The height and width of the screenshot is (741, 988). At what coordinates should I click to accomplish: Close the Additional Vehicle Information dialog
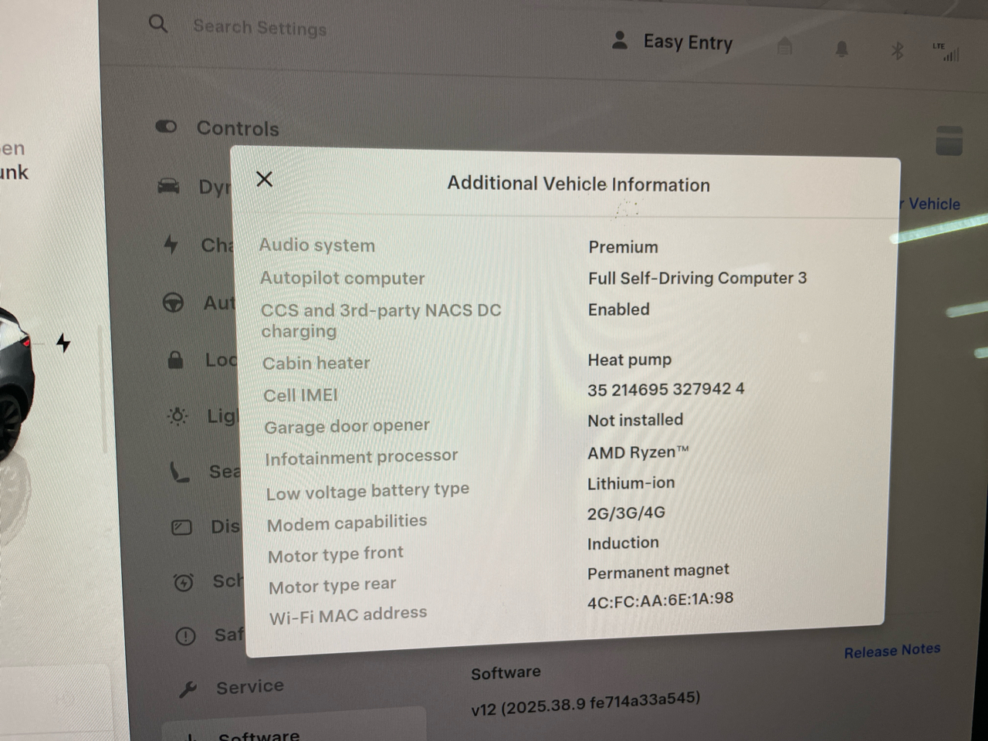point(264,179)
